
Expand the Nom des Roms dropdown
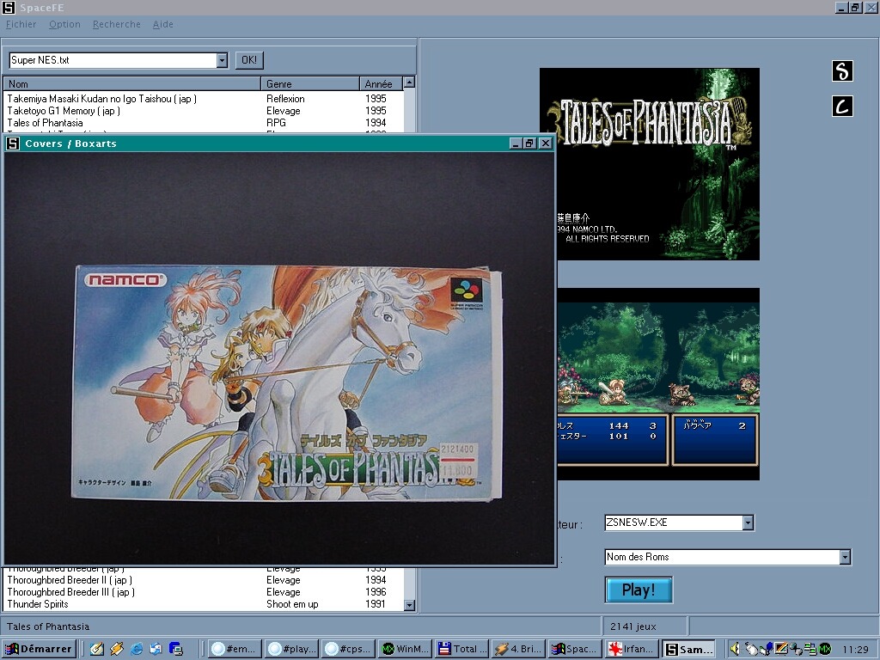point(846,557)
